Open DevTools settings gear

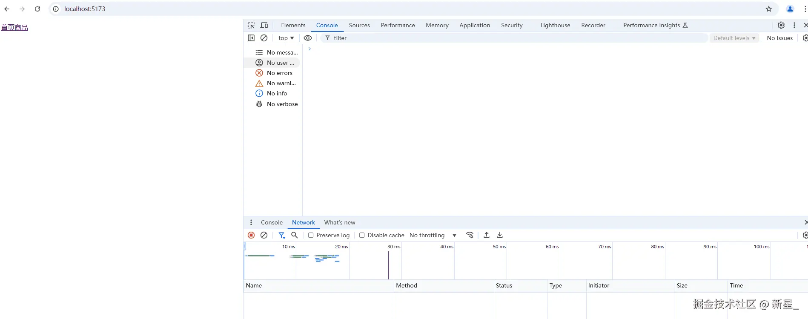pos(781,25)
